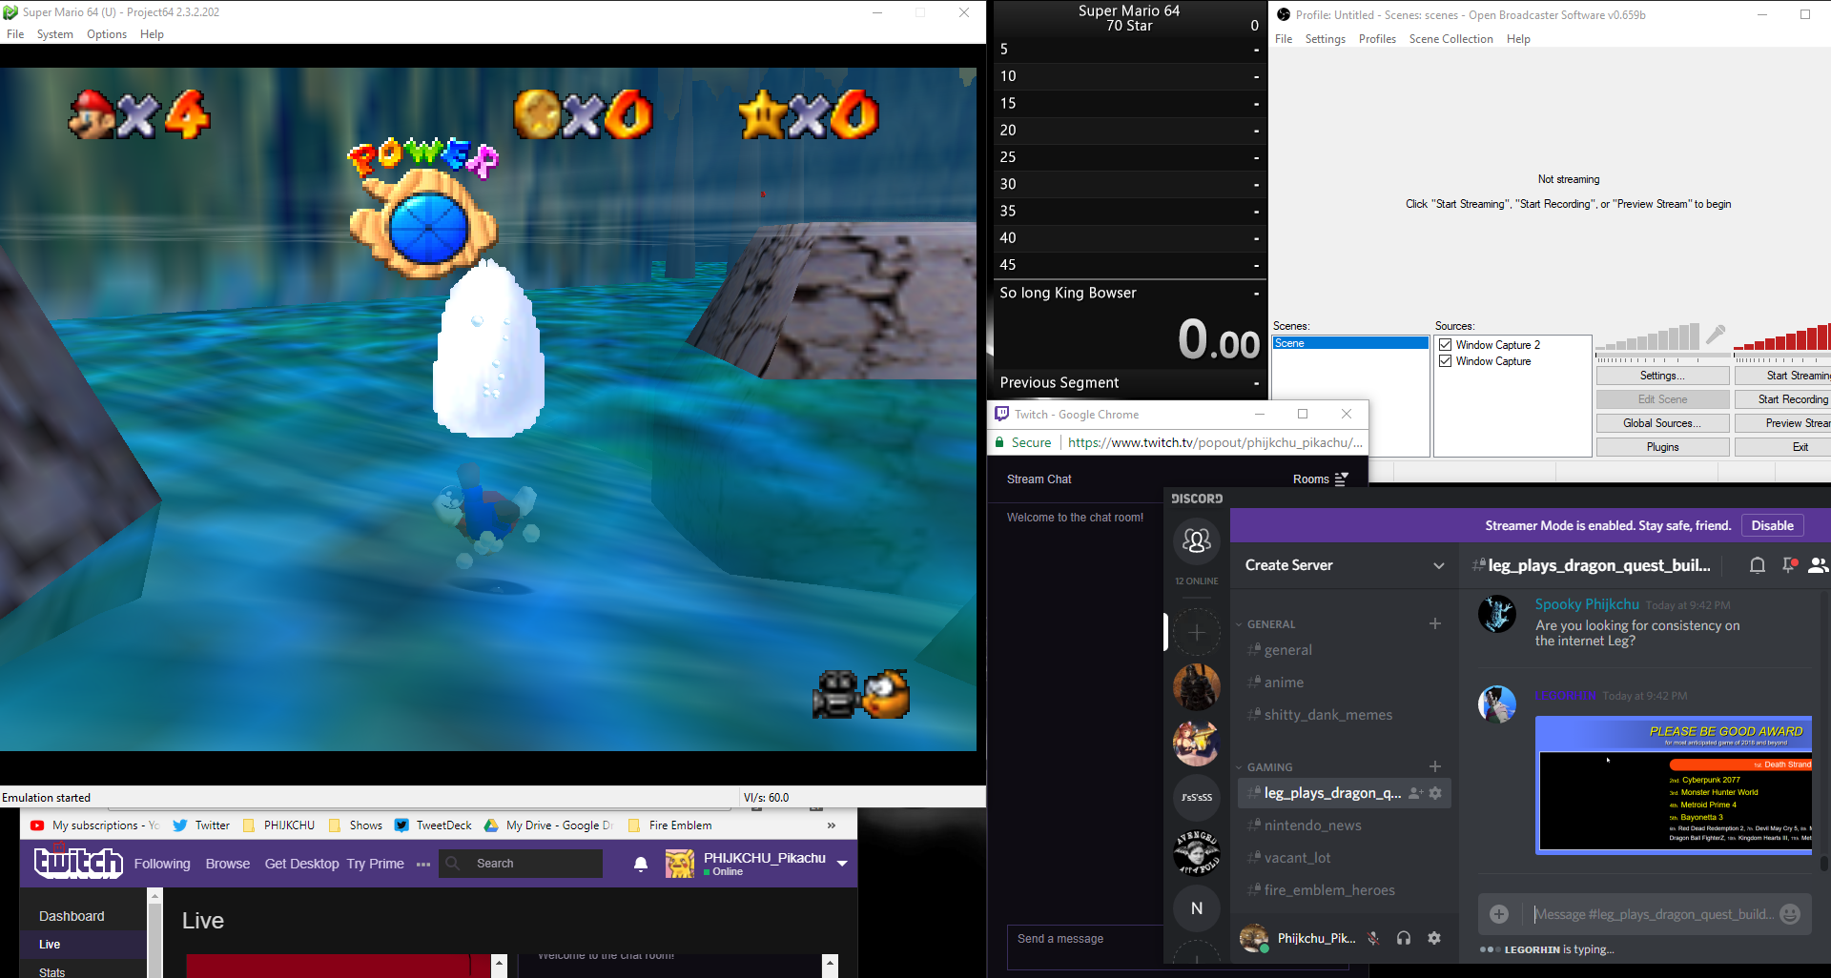
Task: Click the OBS Start Recording button
Action: 1782,399
